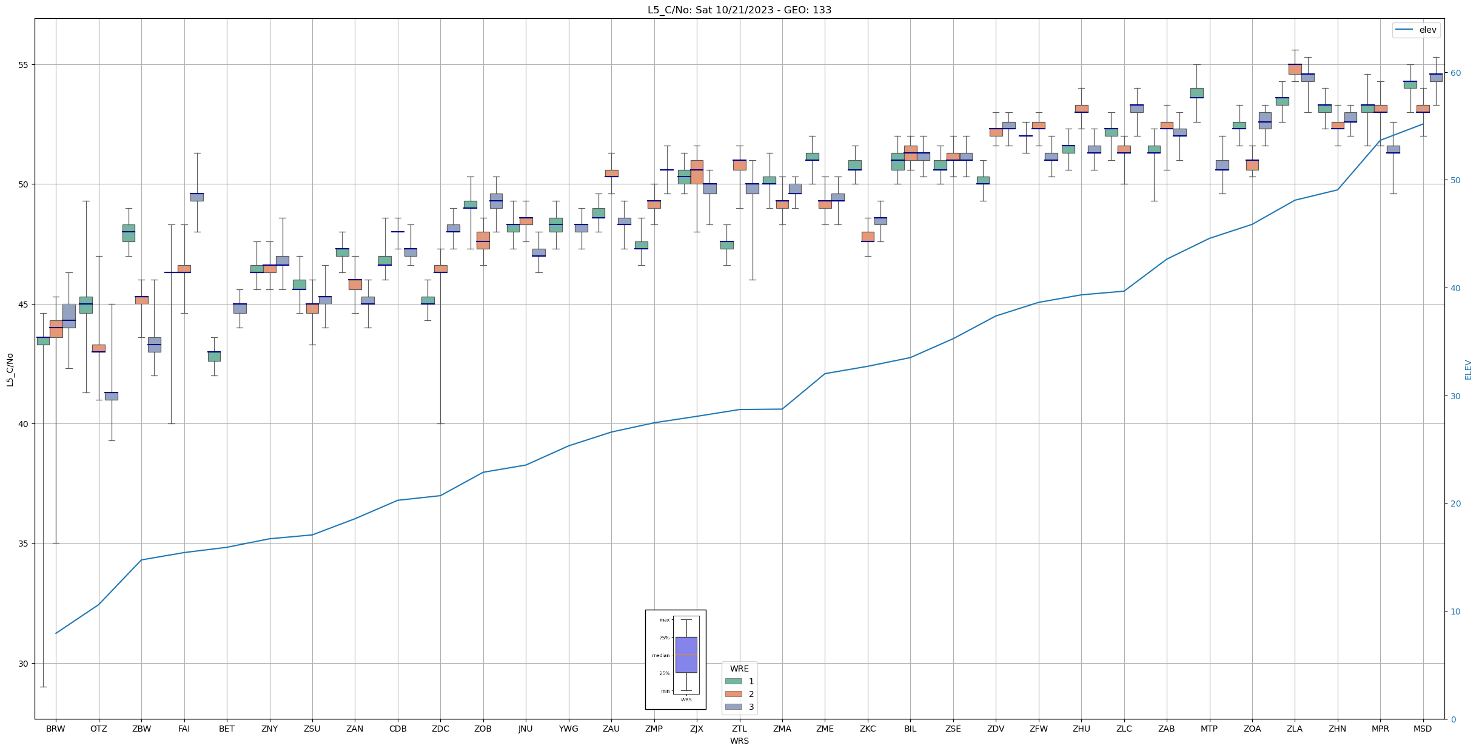Click the ELEV right-axis title

pos(1469,369)
